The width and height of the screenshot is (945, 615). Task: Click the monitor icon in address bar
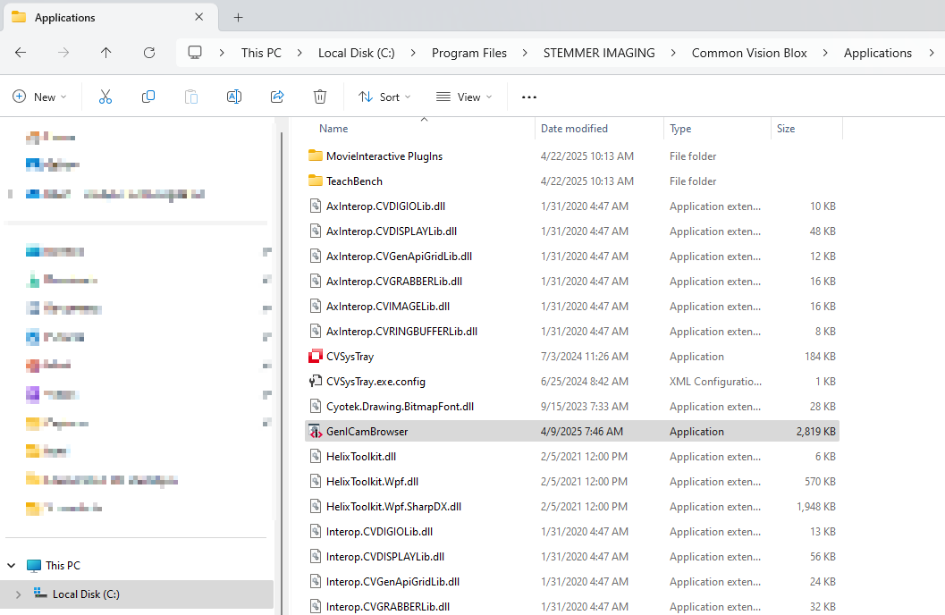[x=195, y=53]
